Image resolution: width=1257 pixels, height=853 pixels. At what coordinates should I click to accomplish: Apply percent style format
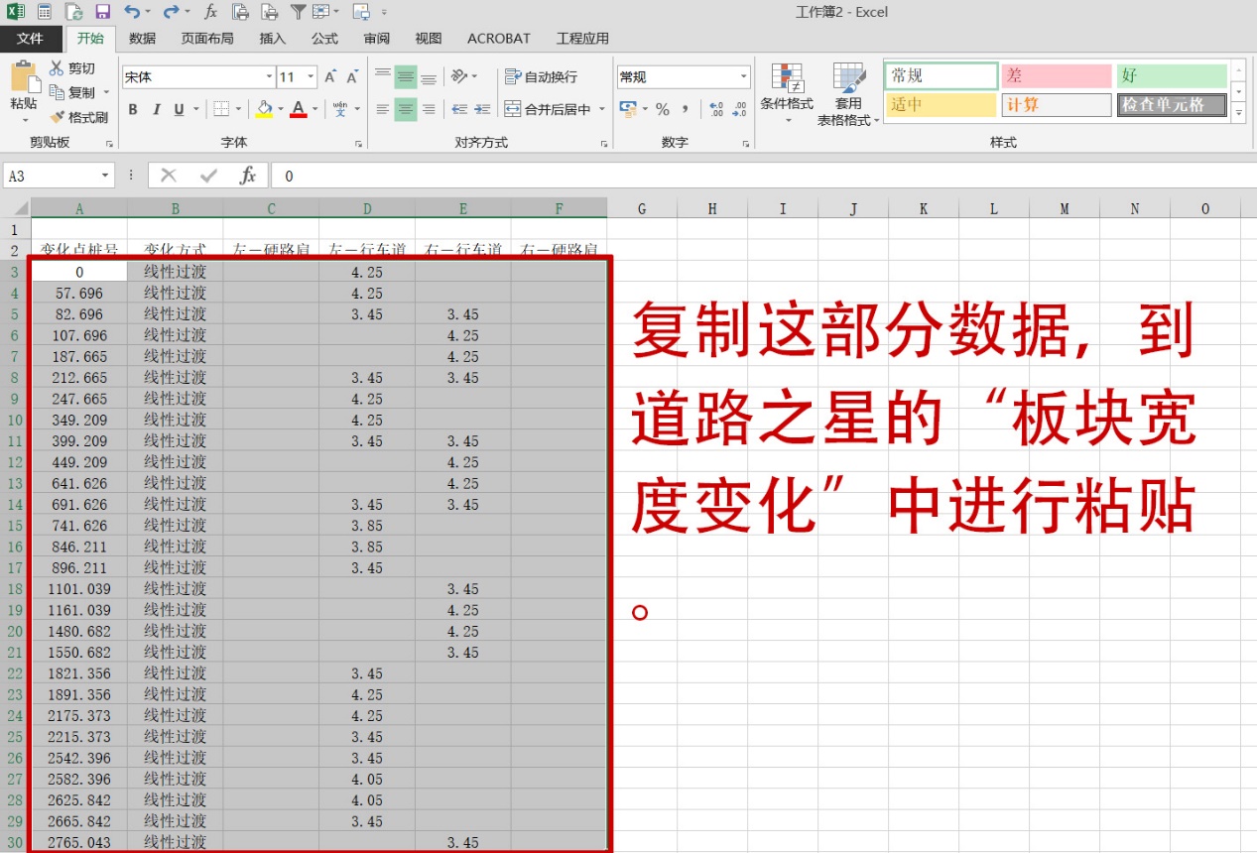(663, 109)
